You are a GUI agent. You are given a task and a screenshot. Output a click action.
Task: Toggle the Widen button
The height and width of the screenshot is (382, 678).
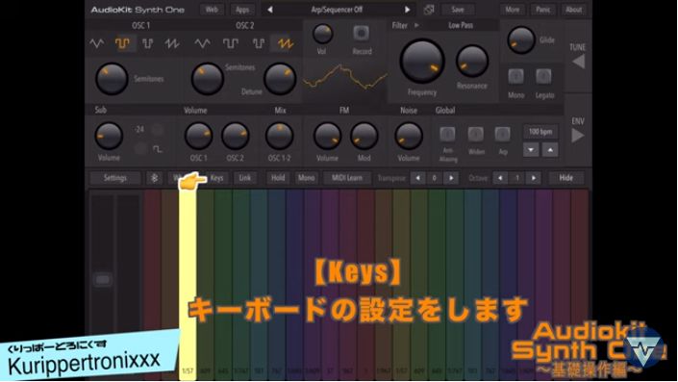click(476, 134)
